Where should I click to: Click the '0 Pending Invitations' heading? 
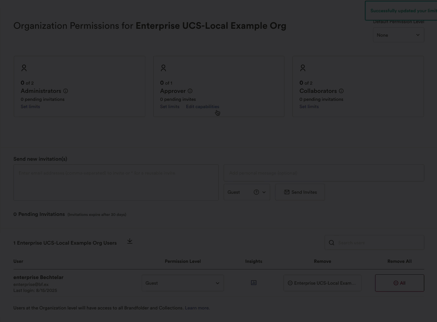tap(39, 214)
